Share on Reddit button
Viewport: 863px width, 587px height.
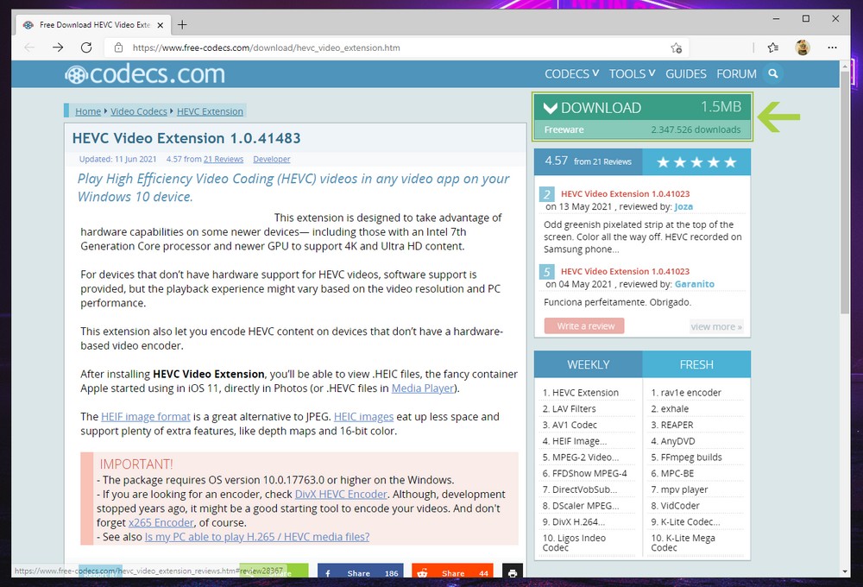click(452, 572)
